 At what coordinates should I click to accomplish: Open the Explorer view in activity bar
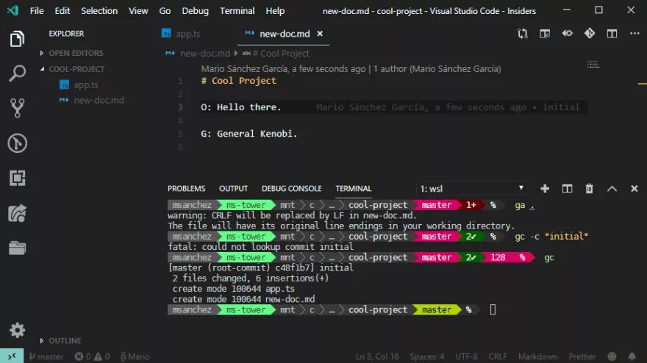pos(17,39)
